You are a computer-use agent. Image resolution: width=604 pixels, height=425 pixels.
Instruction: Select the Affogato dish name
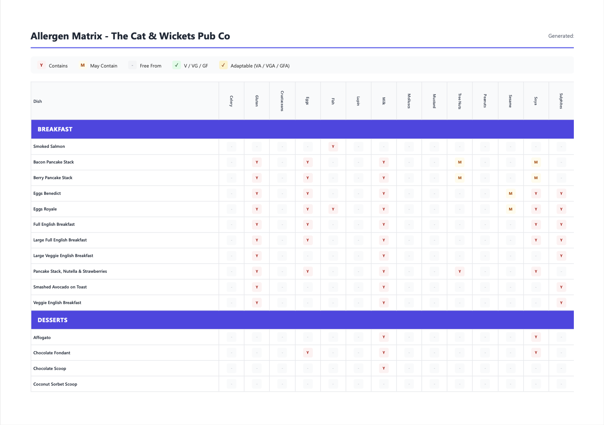point(42,338)
